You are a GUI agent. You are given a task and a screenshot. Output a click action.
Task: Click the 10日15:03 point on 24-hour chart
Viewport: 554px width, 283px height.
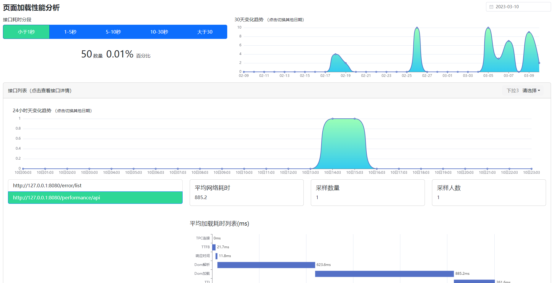[355, 119]
